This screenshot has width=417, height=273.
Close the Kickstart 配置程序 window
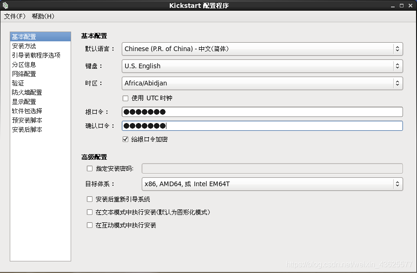pyautogui.click(x=410, y=6)
